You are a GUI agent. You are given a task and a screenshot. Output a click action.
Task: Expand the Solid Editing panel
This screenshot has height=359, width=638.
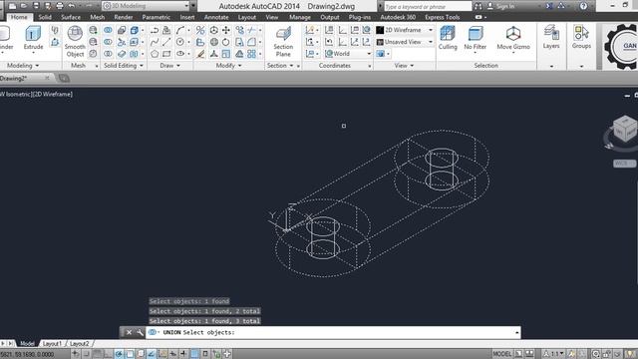click(x=124, y=66)
